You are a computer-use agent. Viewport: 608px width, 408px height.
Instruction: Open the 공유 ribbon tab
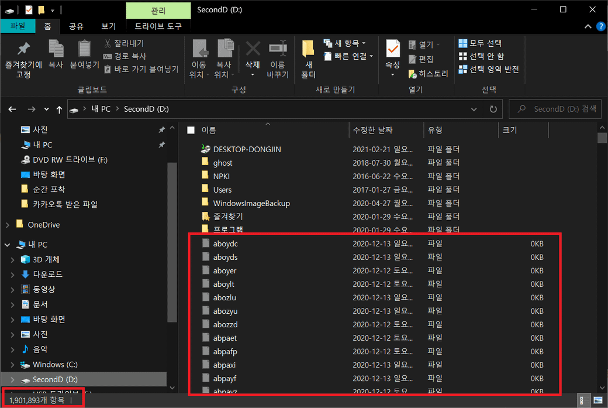[76, 26]
